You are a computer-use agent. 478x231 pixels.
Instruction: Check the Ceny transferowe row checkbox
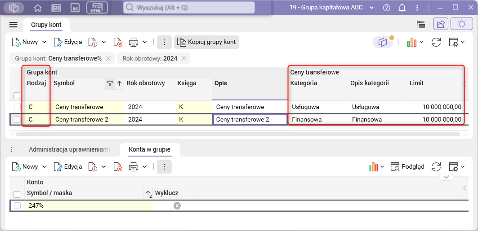(17, 107)
